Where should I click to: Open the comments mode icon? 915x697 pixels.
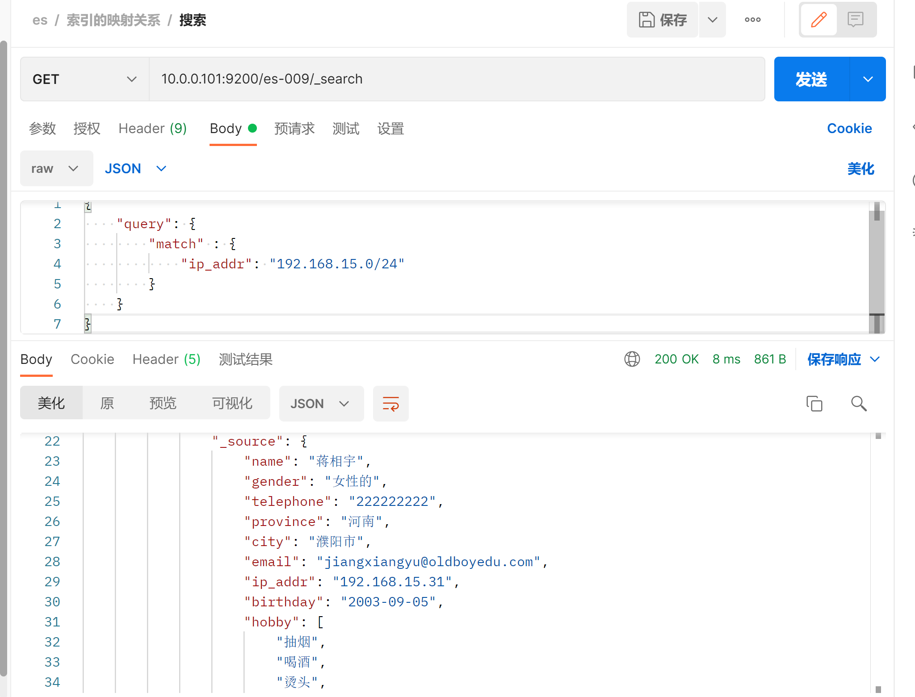pyautogui.click(x=855, y=20)
